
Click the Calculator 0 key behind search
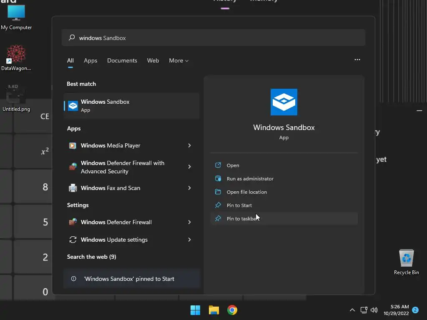click(45, 292)
